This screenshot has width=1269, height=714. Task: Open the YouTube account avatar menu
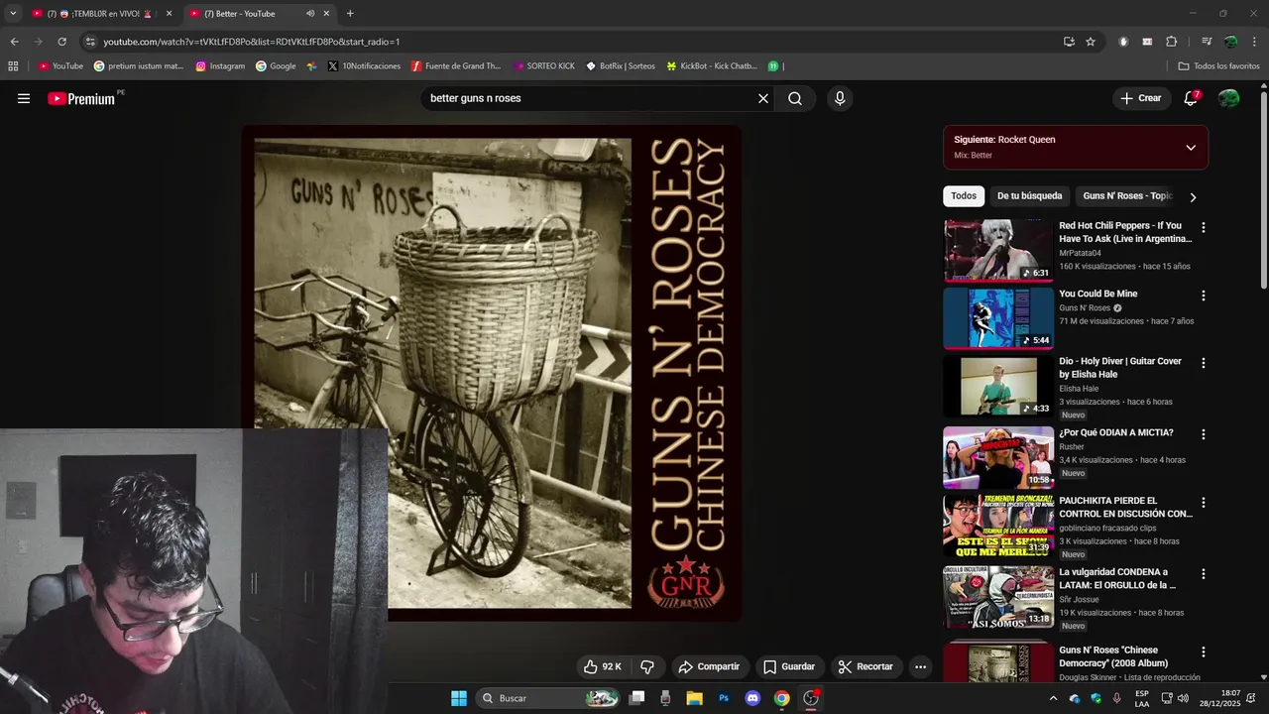click(1228, 98)
